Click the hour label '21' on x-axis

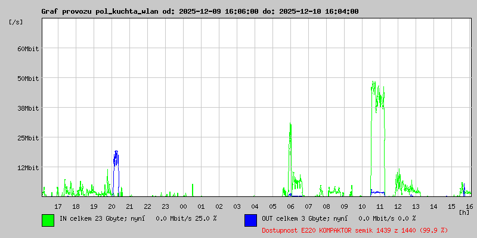tap(129, 206)
